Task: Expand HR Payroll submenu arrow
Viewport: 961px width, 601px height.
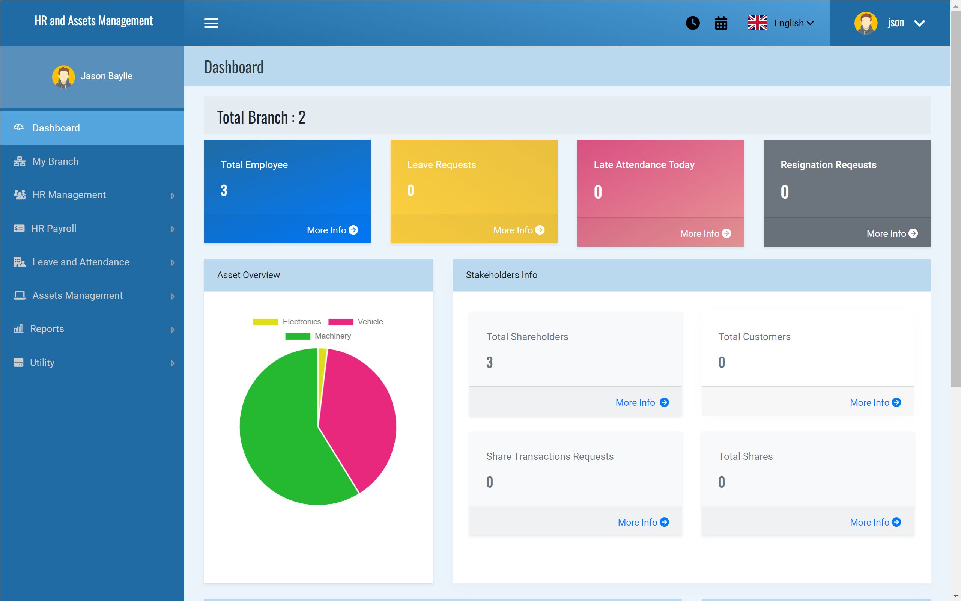Action: click(x=172, y=229)
